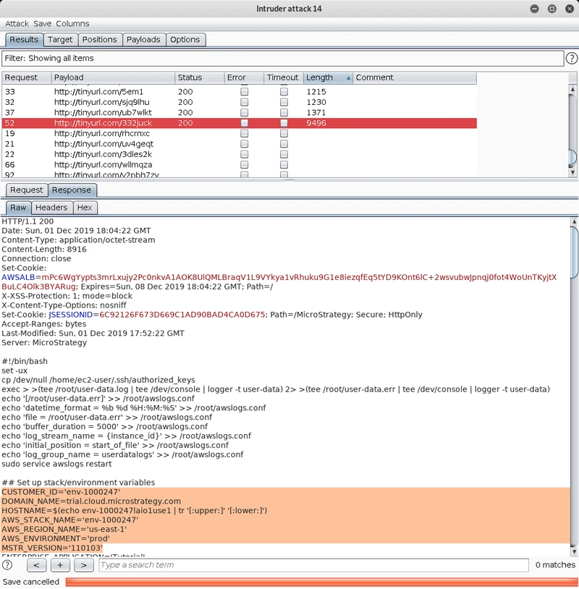
Task: Toggle Timeout checkbox for request 33
Action: pyautogui.click(x=284, y=92)
